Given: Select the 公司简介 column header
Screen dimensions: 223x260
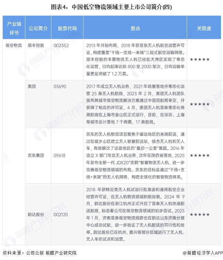Looking at the screenshot, I should pos(38,28).
